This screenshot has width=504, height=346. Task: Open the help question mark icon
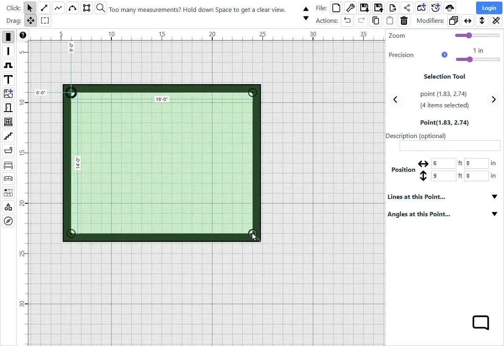23,35
